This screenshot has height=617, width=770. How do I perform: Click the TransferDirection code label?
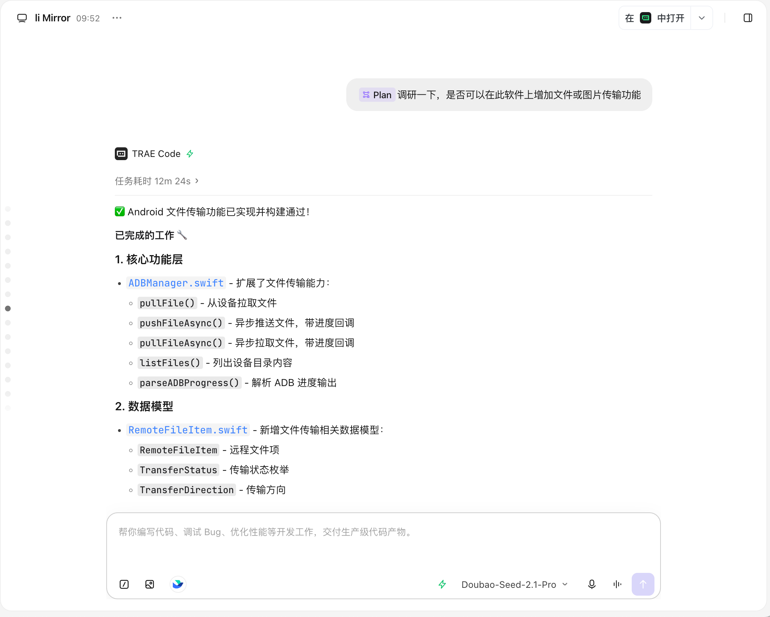pyautogui.click(x=186, y=490)
